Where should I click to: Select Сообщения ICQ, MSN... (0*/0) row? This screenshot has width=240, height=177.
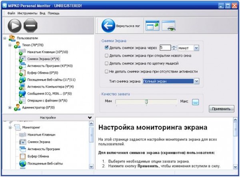50,94
